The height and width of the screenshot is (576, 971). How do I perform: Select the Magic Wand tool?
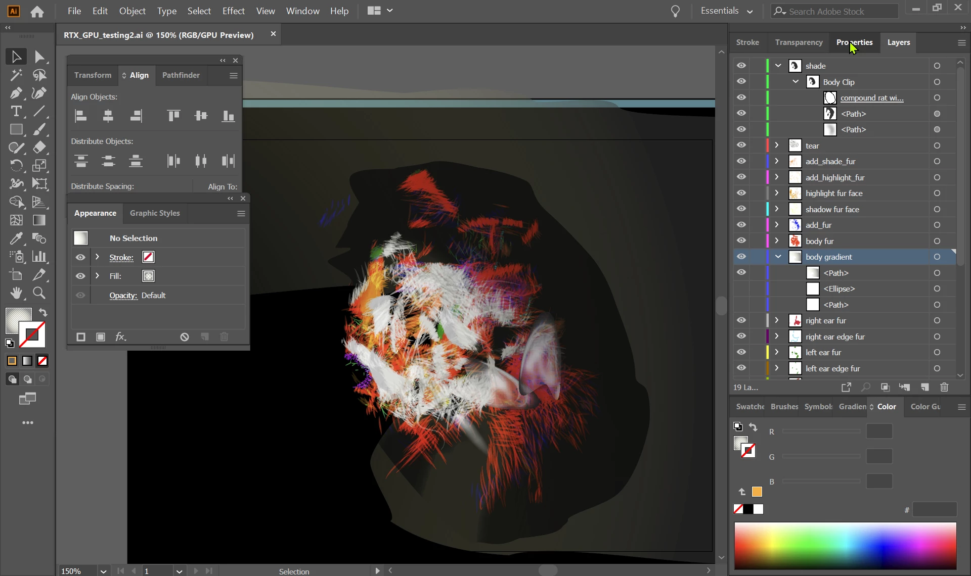16,75
